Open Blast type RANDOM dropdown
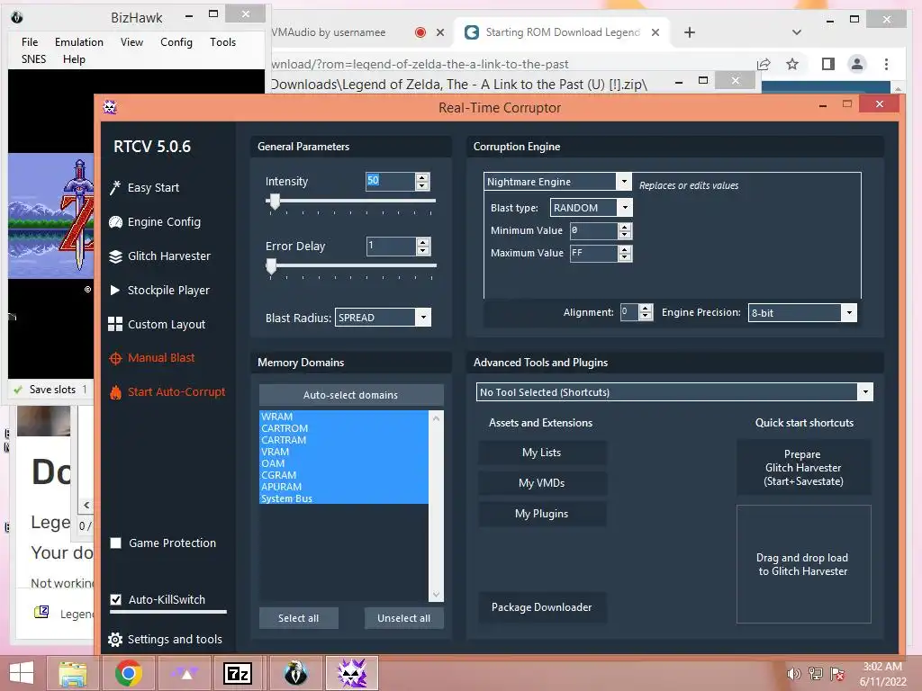This screenshot has height=691, width=922. (625, 208)
